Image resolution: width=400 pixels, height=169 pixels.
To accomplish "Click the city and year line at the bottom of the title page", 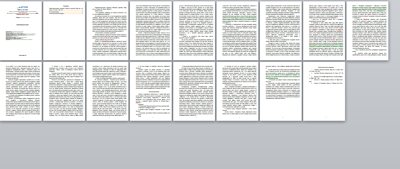I will [x=23, y=55].
